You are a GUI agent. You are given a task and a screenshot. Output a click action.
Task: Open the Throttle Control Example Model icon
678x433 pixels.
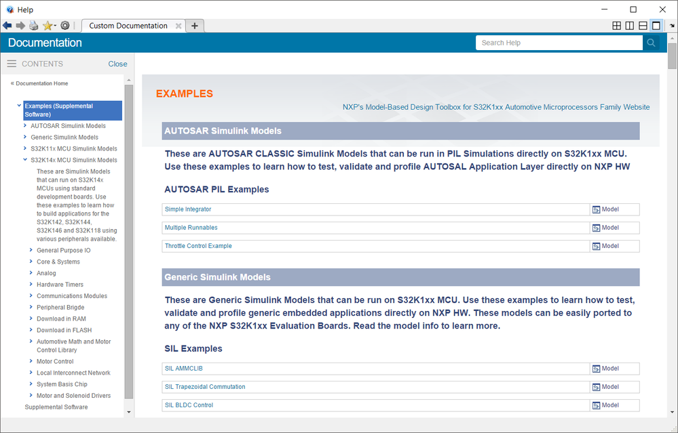597,246
